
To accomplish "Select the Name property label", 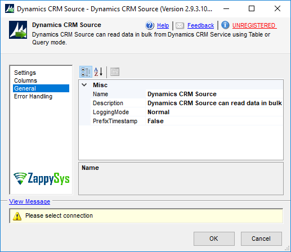I will coord(100,94).
